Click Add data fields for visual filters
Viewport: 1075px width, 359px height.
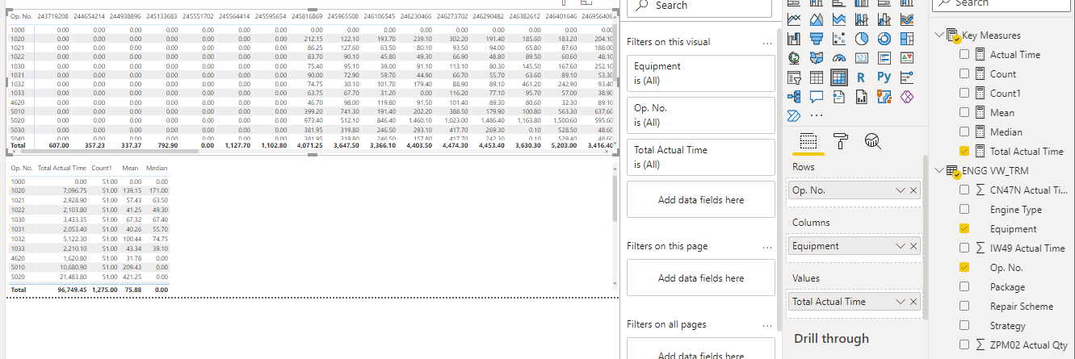(700, 199)
